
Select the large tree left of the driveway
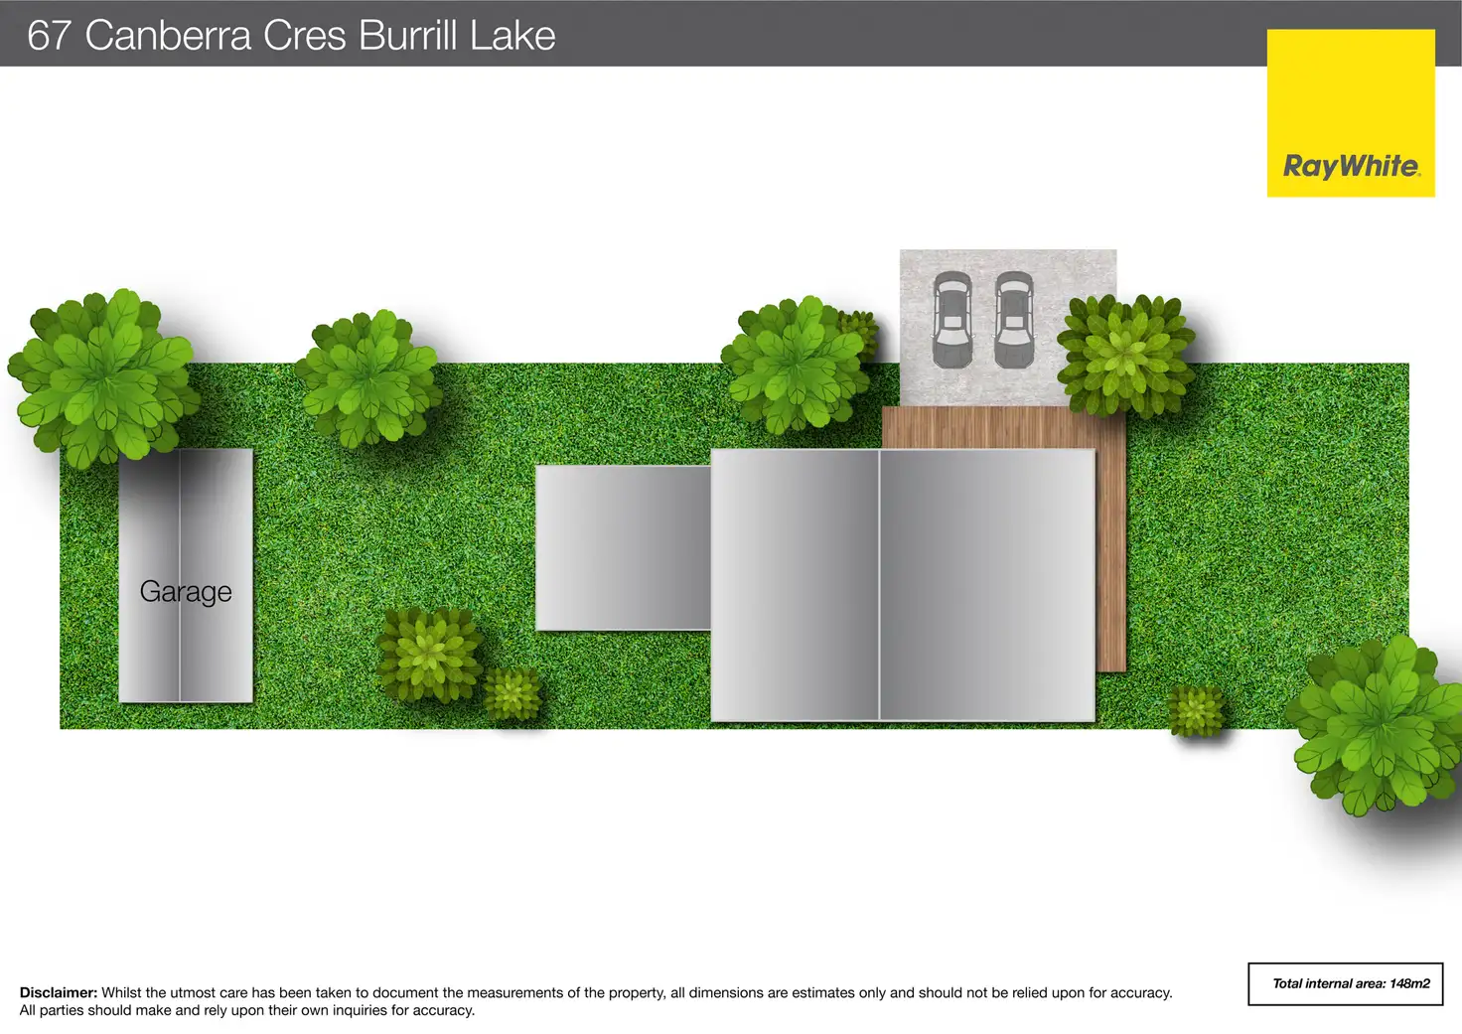[794, 365]
